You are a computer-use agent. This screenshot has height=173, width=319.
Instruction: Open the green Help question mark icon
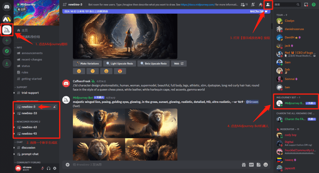[x=314, y=5]
